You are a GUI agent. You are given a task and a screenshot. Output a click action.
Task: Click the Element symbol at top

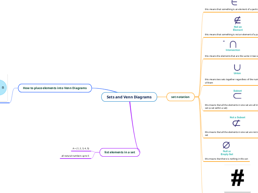coord(234,3)
